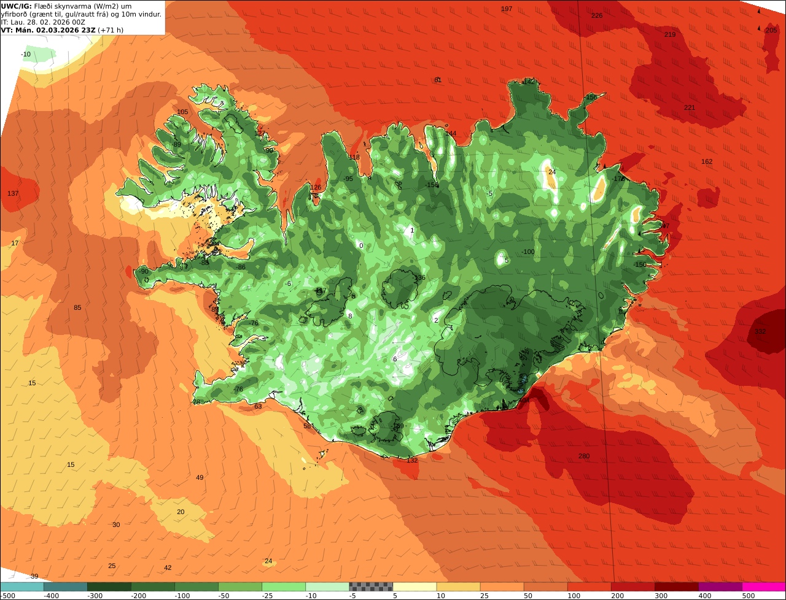Click the map value -150 near the east coast
Screen dimensions: 786x600
pos(640,264)
